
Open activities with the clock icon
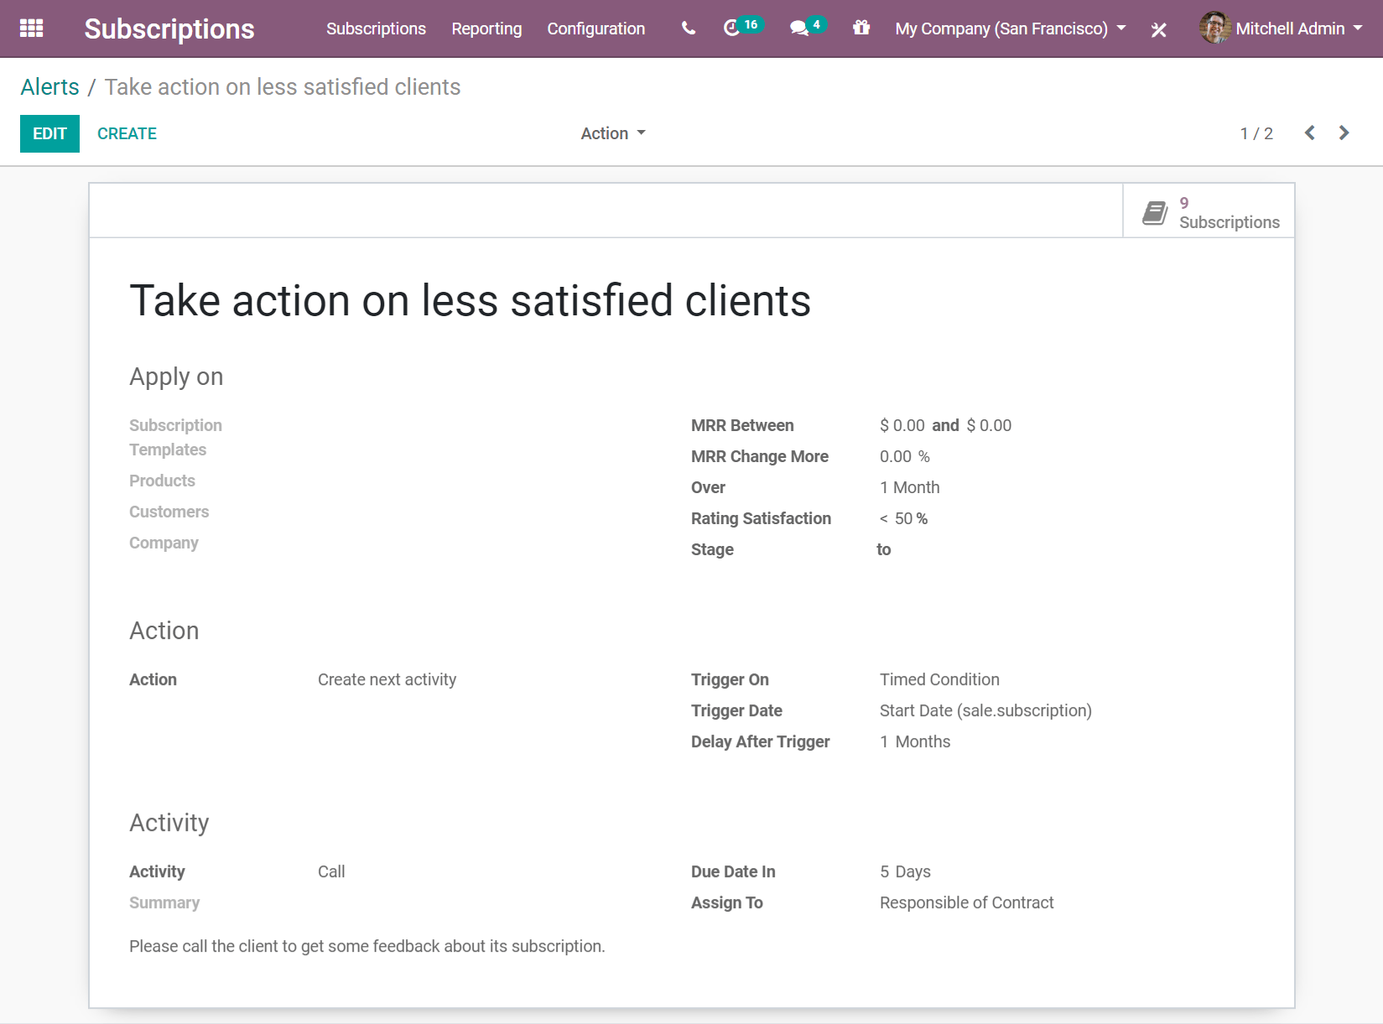730,28
